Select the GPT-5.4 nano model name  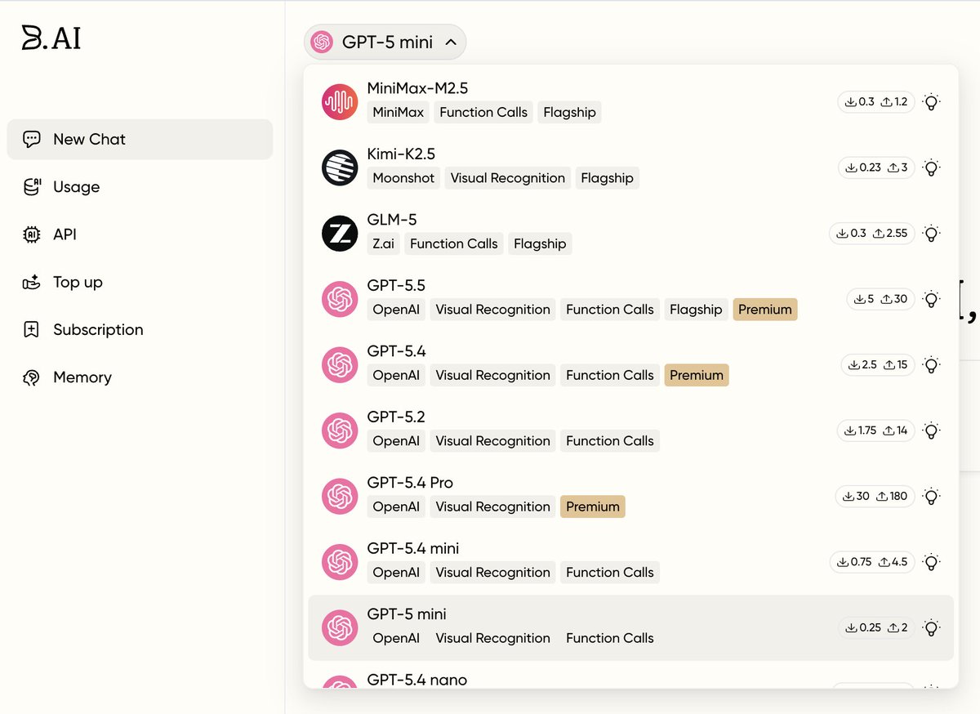point(417,680)
